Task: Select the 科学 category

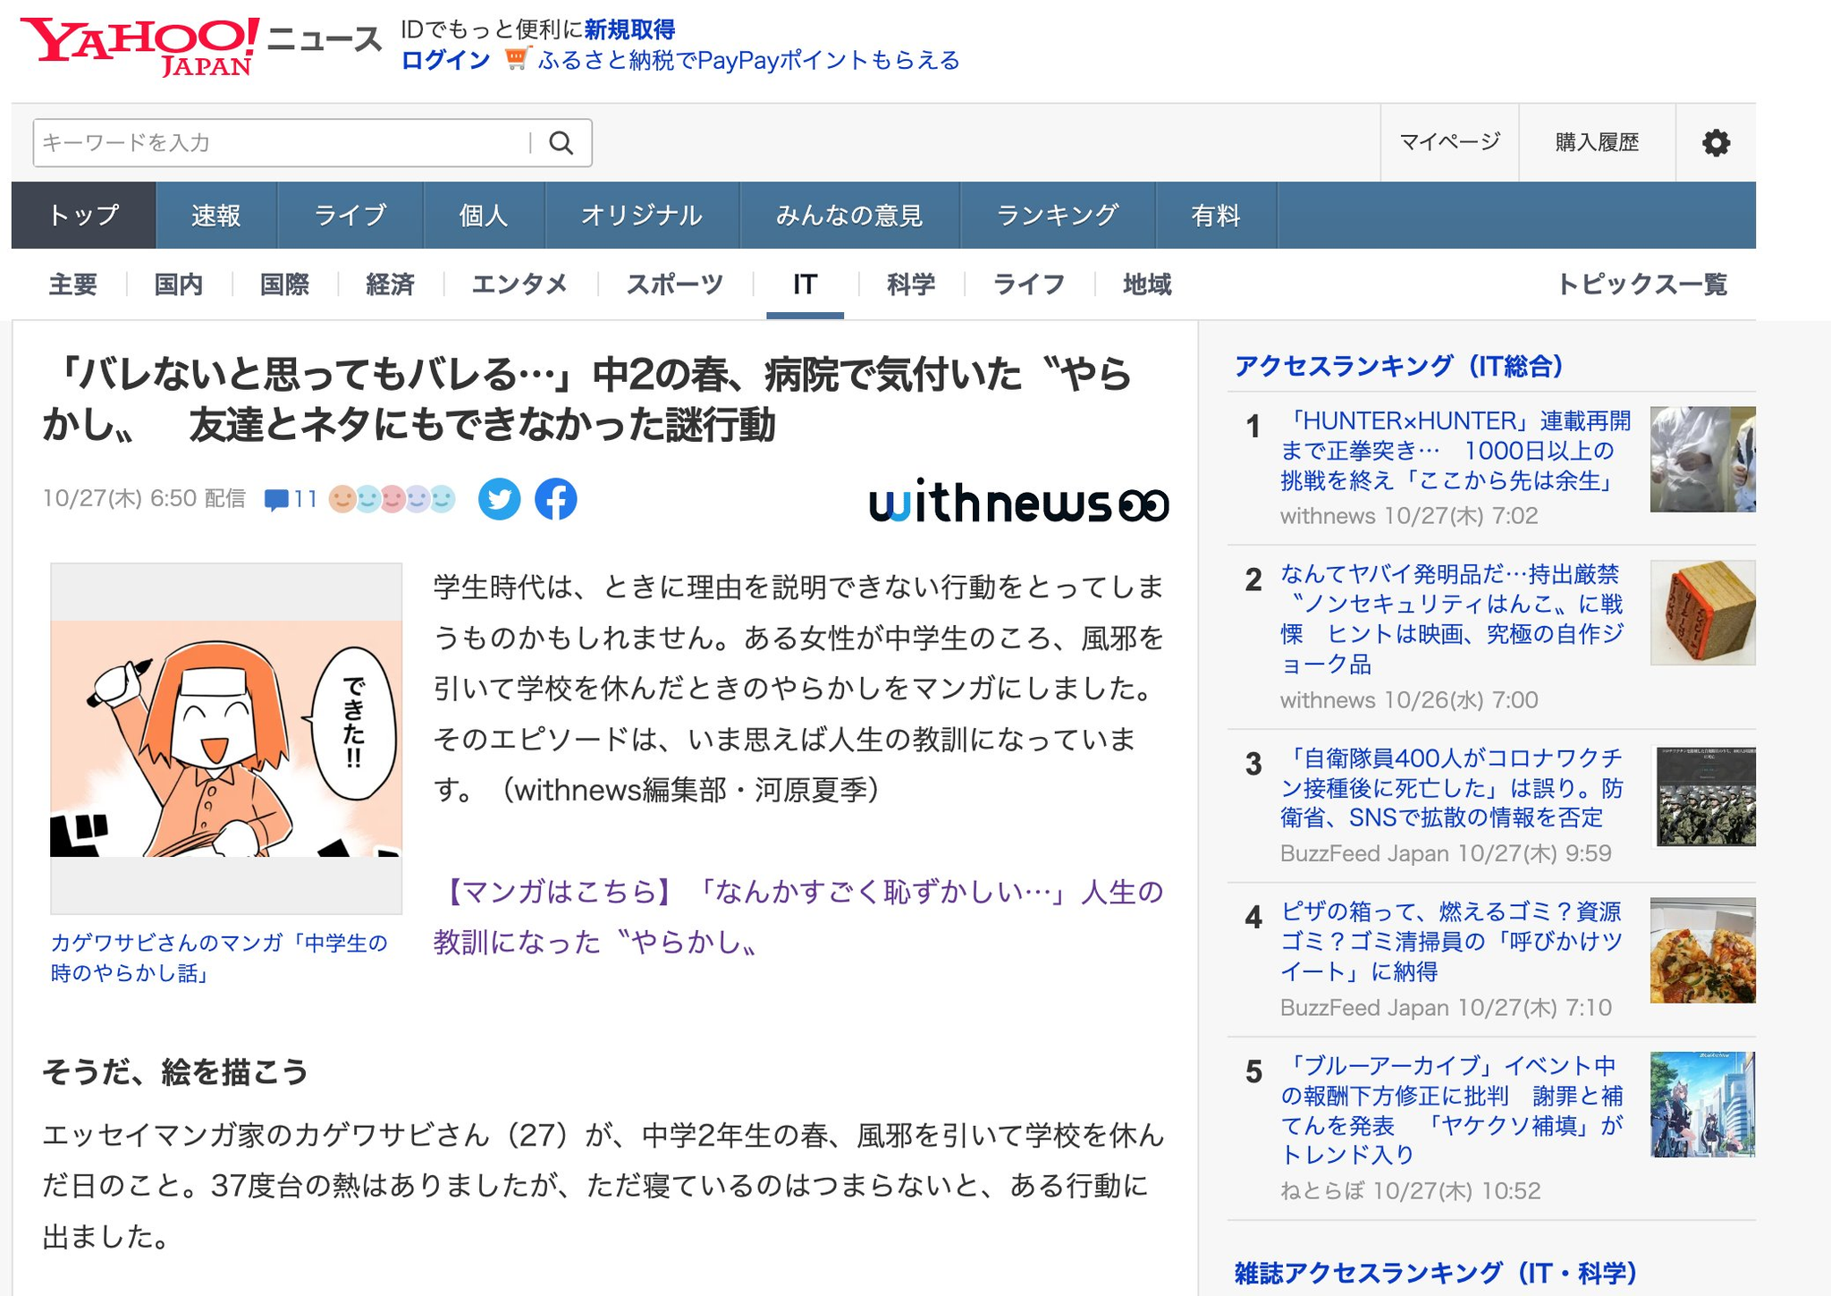Action: point(910,284)
